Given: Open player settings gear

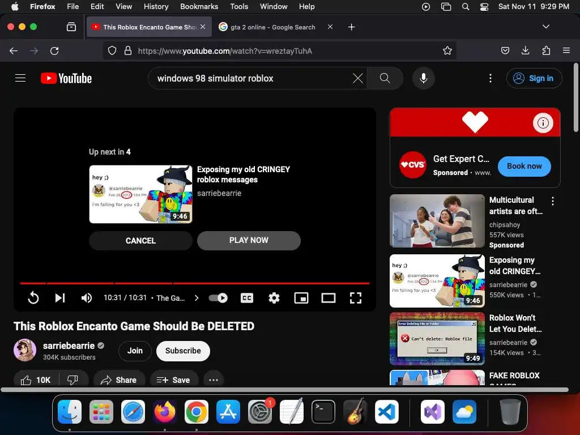Looking at the screenshot, I should point(274,298).
